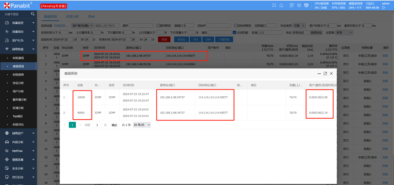Click the 选择协议 button

316,32
